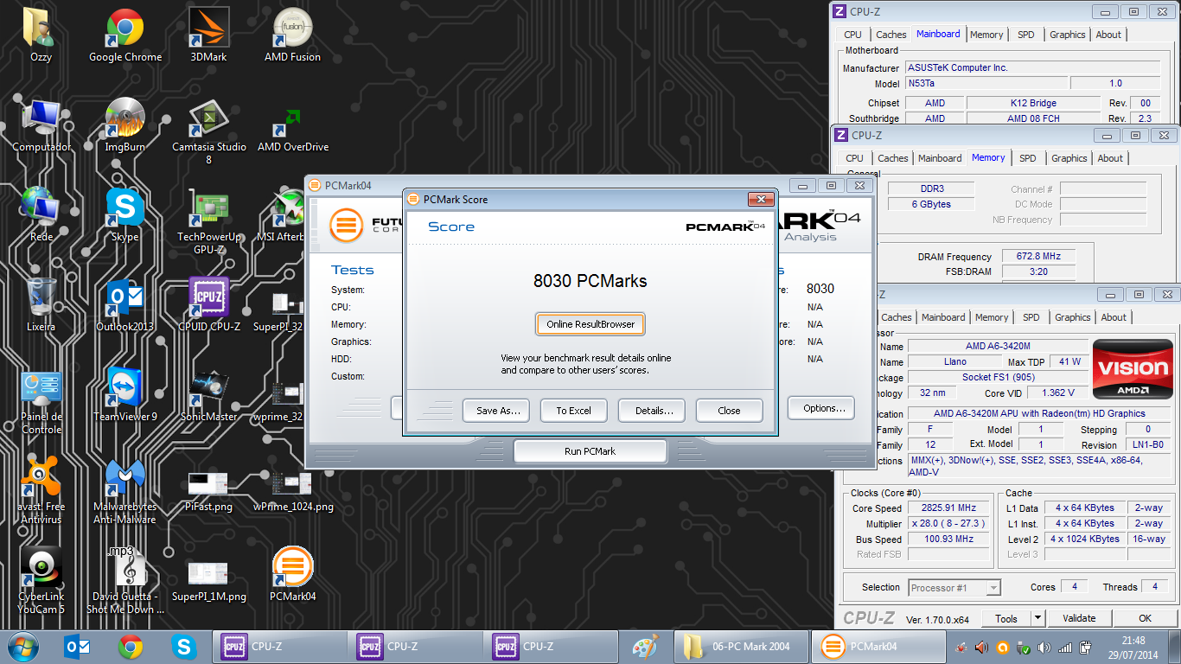Open Graphics tab in middle CPU-Z window

[1069, 158]
